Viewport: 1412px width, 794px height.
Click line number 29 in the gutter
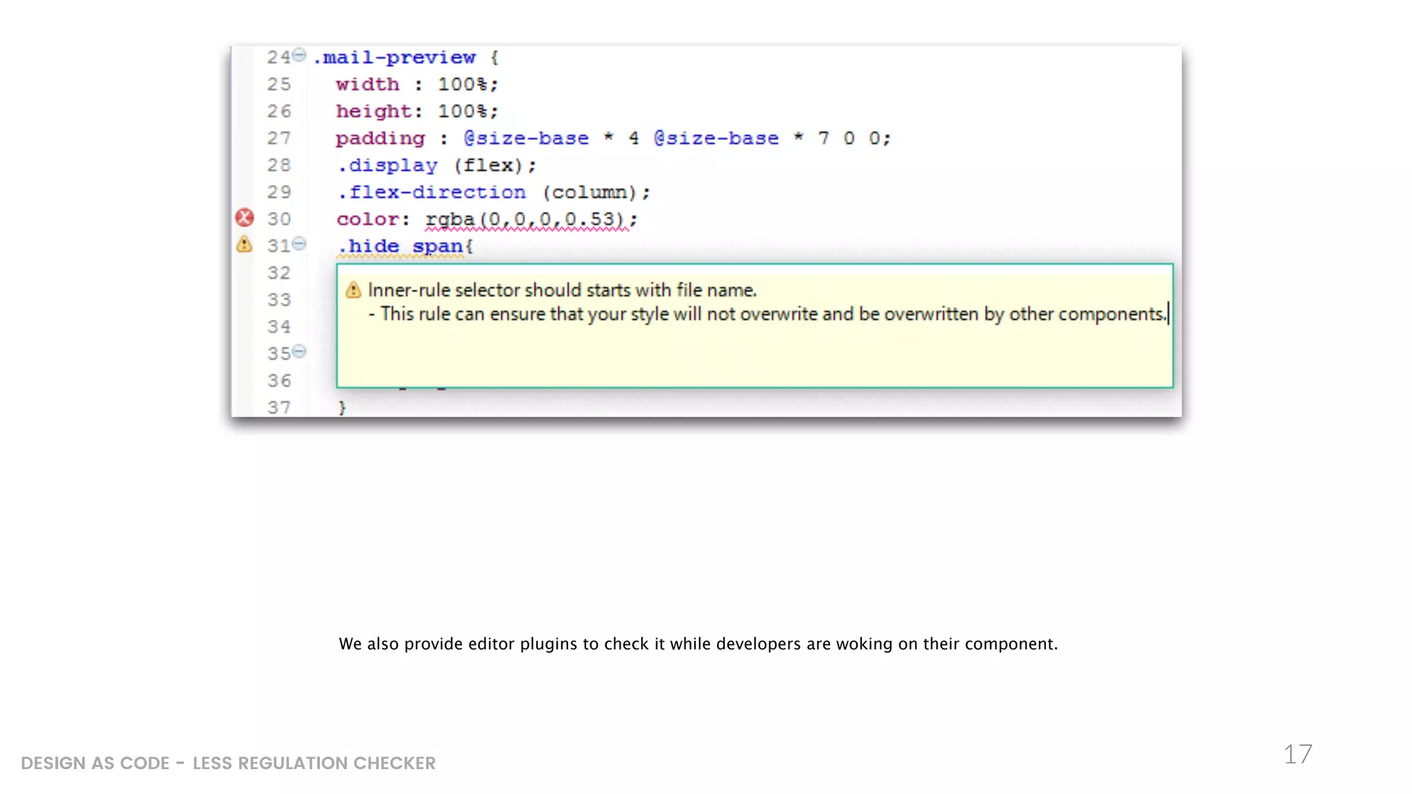(279, 192)
